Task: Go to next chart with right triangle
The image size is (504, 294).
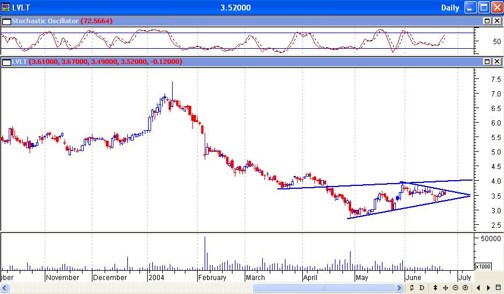Action: tap(488, 288)
